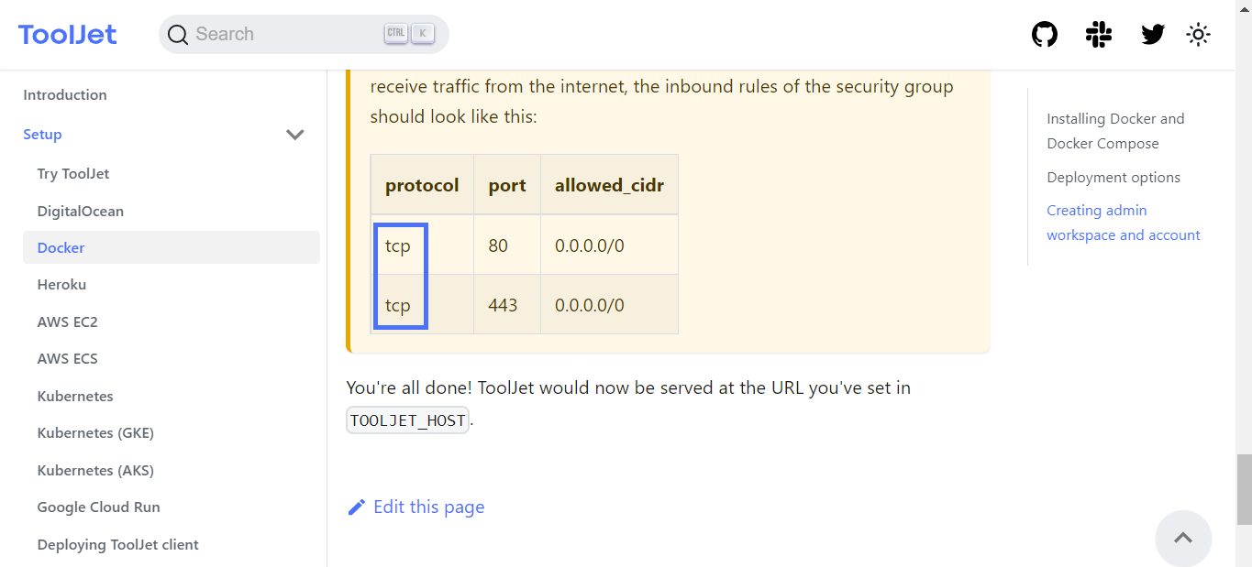
Task: Select Heroku in the sidebar
Action: click(61, 284)
